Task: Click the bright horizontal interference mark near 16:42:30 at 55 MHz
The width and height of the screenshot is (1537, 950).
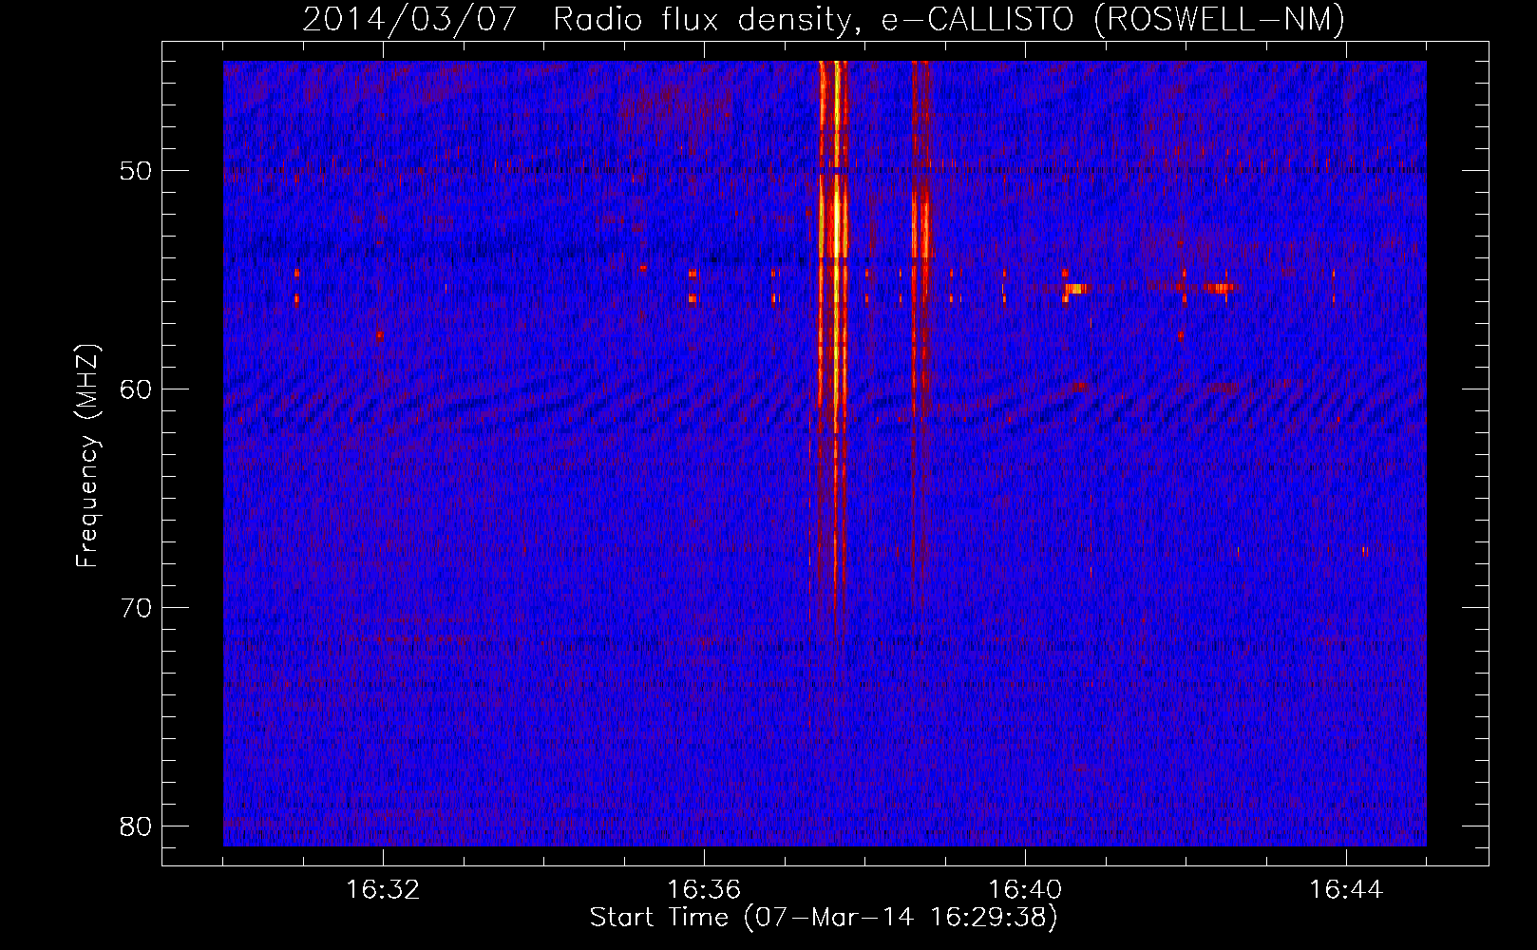Action: (1220, 287)
